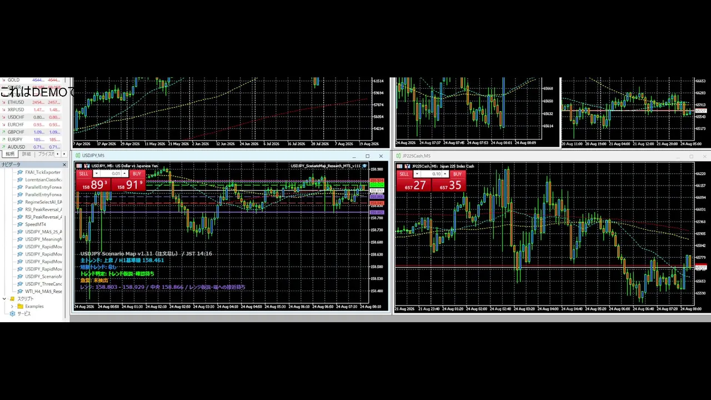Select USDJPY_ScenarioM expert in Navigator
The height and width of the screenshot is (400, 711).
43,277
